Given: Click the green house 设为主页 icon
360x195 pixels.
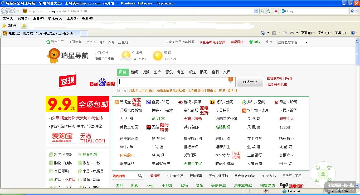Looking at the screenshot, I should pyautogui.click(x=48, y=42).
